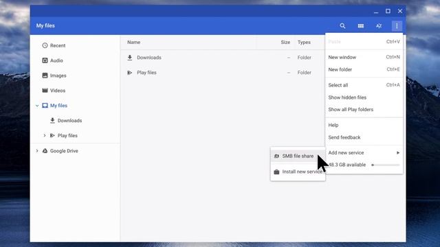Click the Ctrl+N shortcut text
This screenshot has height=247, width=440.
click(393, 57)
